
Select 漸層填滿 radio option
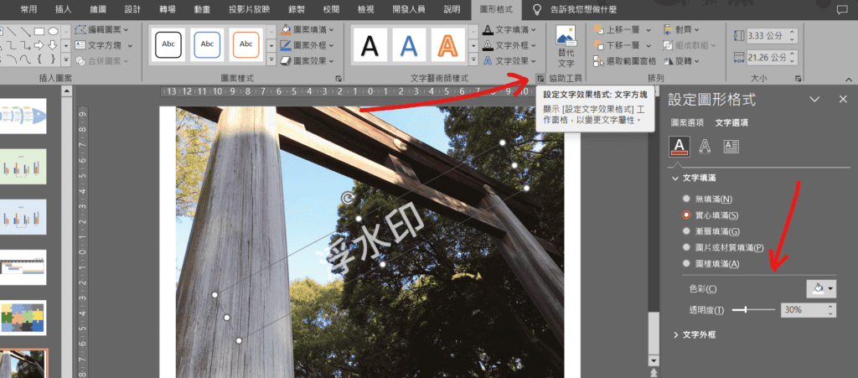click(711, 231)
